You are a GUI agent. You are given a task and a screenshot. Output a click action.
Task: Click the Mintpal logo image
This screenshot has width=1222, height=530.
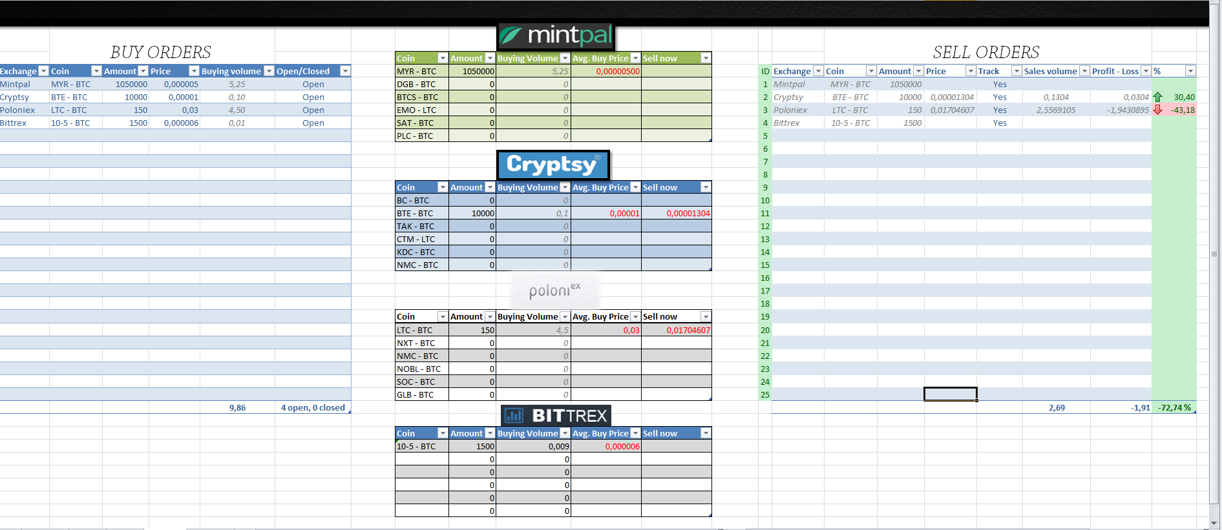(556, 36)
